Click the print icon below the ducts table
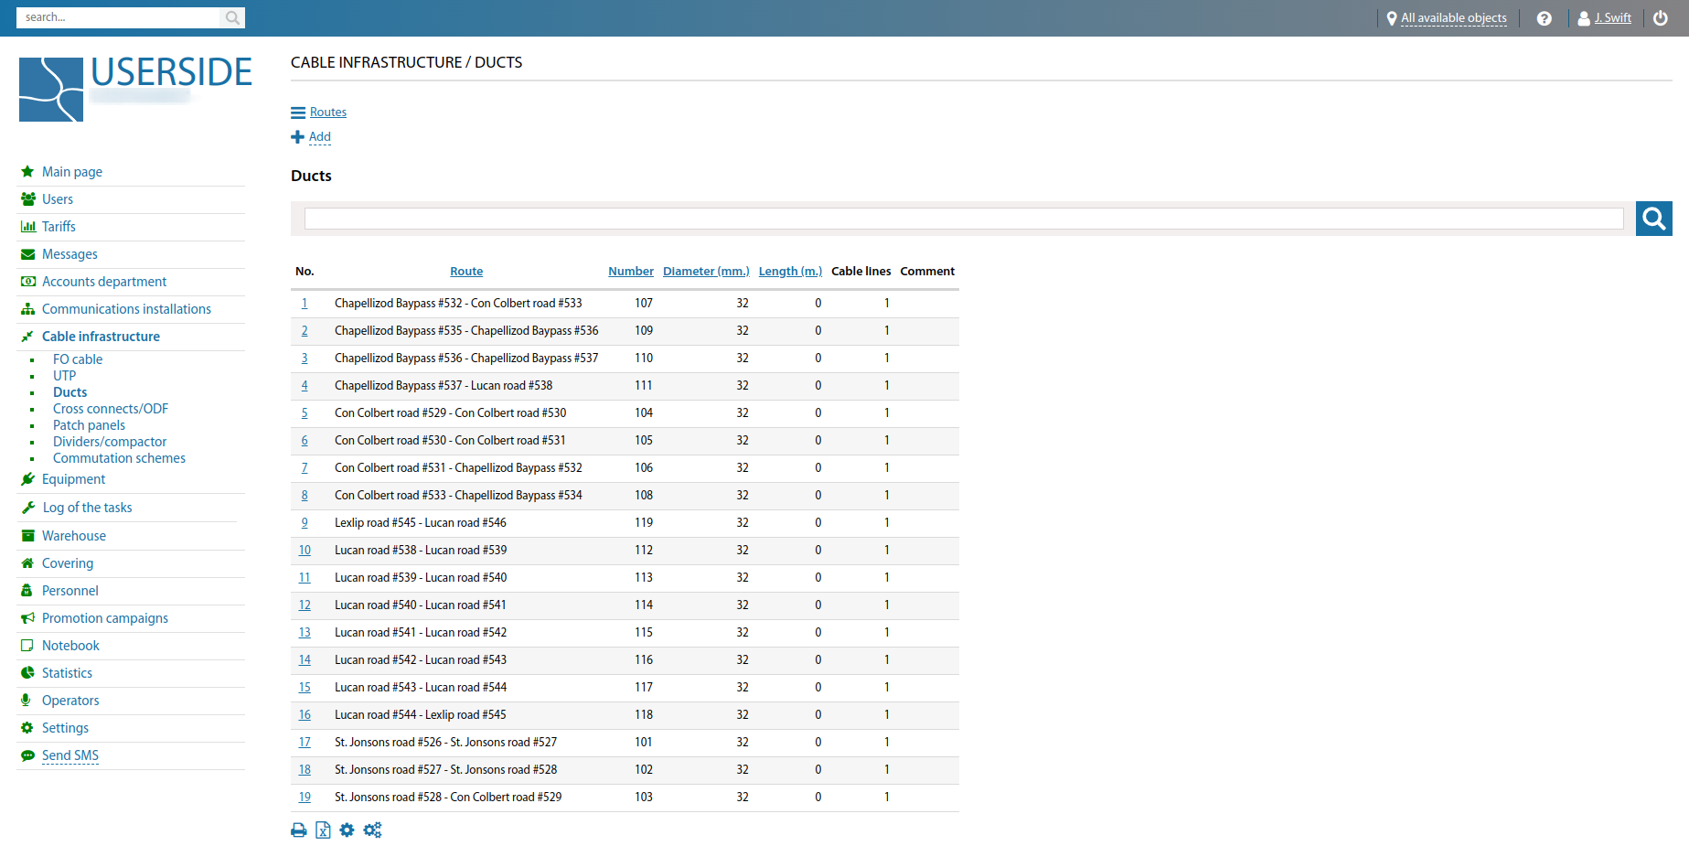Image resolution: width=1689 pixels, height=846 pixels. tap(299, 830)
